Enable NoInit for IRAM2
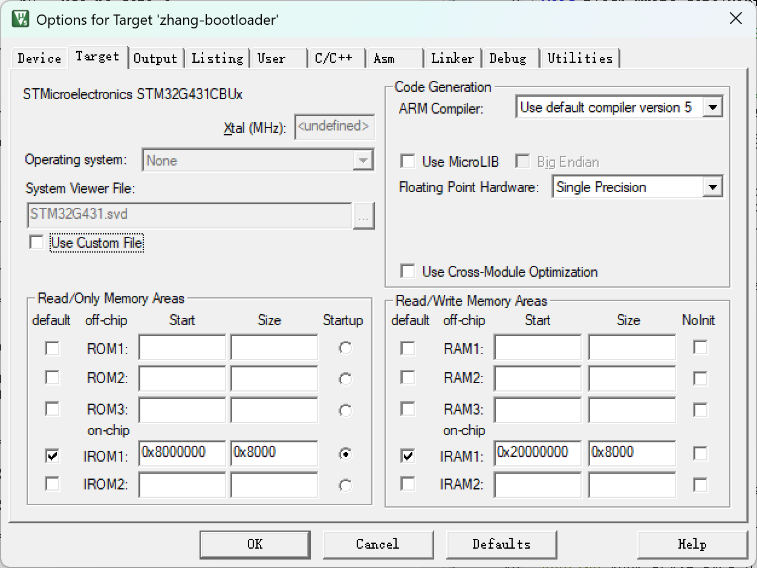The height and width of the screenshot is (568, 757). pos(700,485)
